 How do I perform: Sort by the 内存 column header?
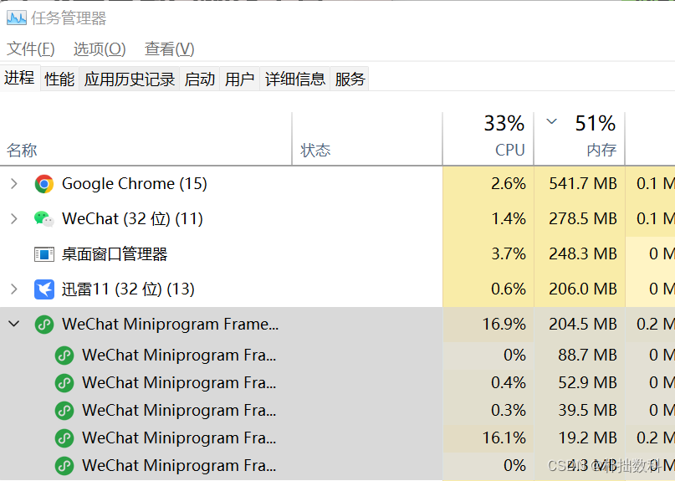click(x=580, y=138)
